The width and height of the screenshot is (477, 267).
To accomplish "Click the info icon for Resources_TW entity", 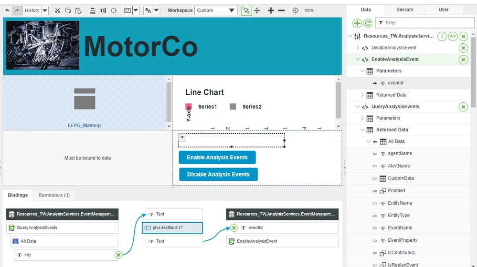I will pos(442,36).
